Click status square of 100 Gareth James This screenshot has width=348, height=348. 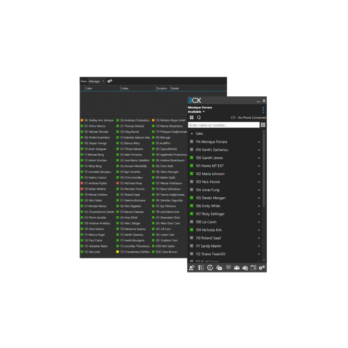click(x=191, y=158)
